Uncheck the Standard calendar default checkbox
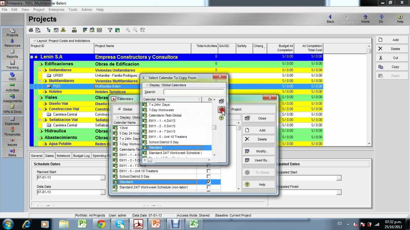Image resolution: width=410 pixels, height=230 pixels. (x=209, y=182)
